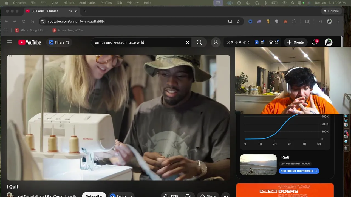
Task: Open bookmark Album Song #21
Action: (x=30, y=30)
